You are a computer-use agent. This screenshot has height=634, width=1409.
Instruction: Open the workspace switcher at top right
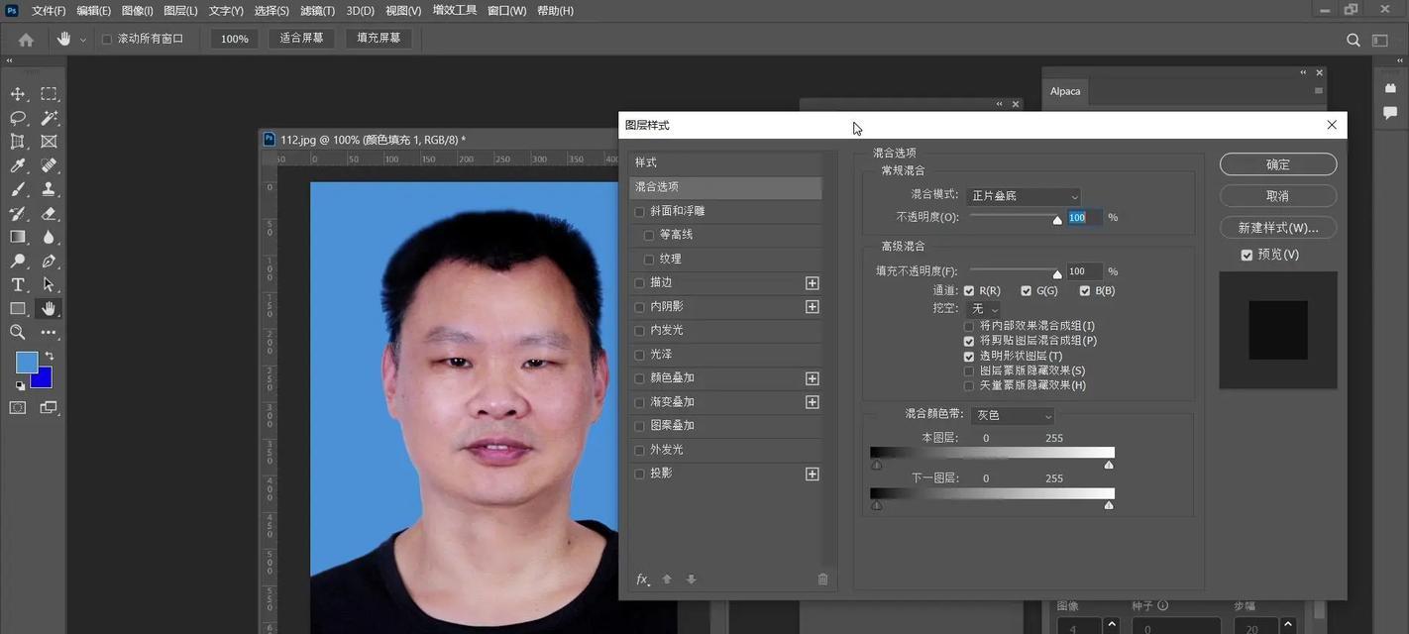tap(1379, 40)
